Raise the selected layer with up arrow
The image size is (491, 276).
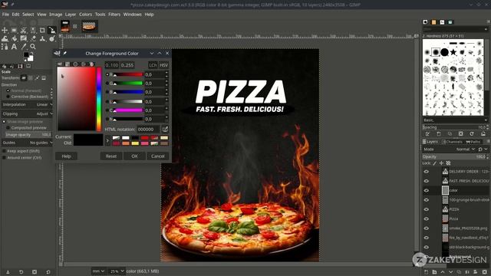tap(443, 272)
